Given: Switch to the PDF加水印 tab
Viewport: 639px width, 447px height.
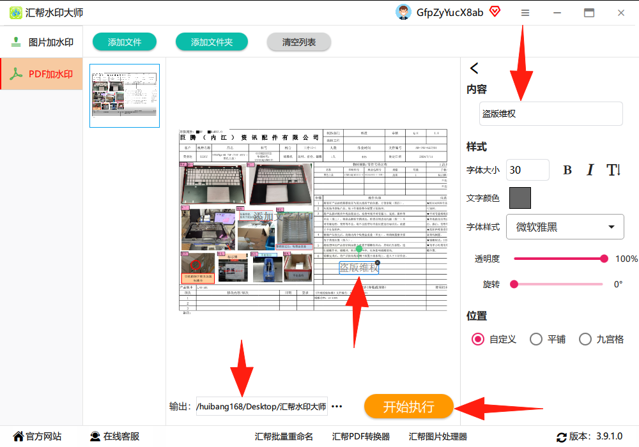Looking at the screenshot, I should tap(42, 73).
